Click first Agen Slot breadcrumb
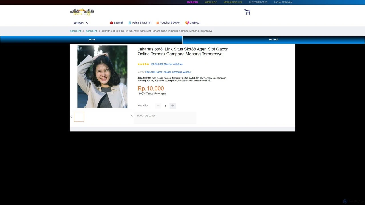 click(75, 31)
